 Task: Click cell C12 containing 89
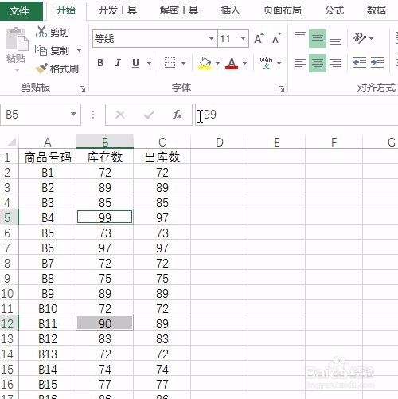(x=162, y=323)
